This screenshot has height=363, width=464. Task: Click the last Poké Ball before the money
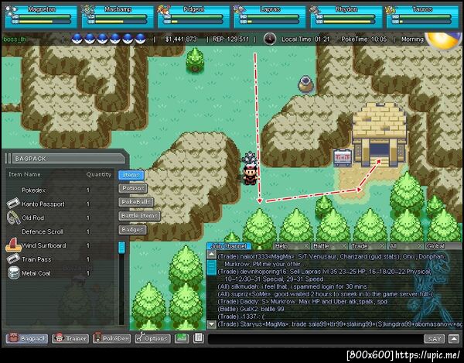coord(141,39)
